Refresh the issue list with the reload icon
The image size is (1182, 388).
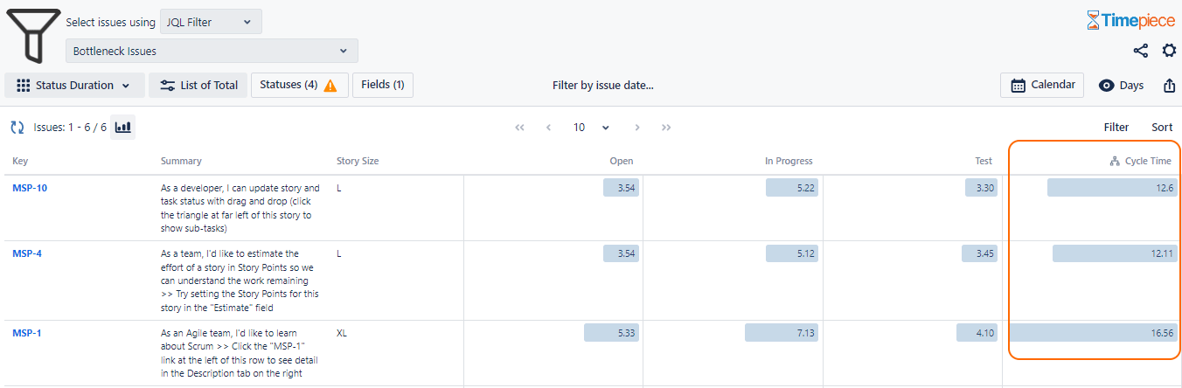pos(17,128)
